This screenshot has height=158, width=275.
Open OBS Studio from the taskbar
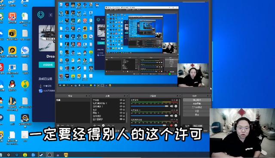(50, 155)
